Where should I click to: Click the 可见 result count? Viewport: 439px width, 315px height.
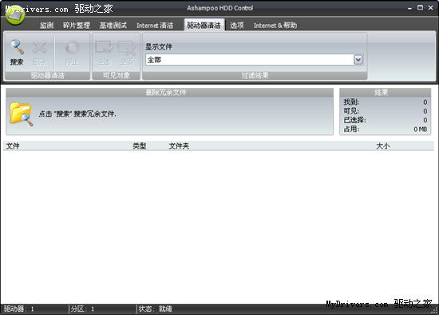click(425, 111)
